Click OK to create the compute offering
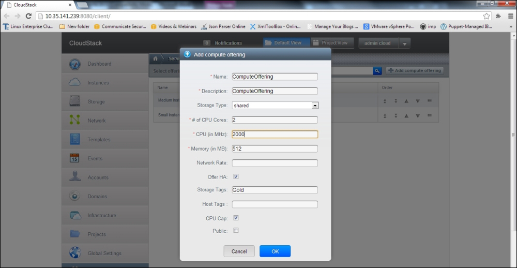The height and width of the screenshot is (268, 517). point(275,251)
